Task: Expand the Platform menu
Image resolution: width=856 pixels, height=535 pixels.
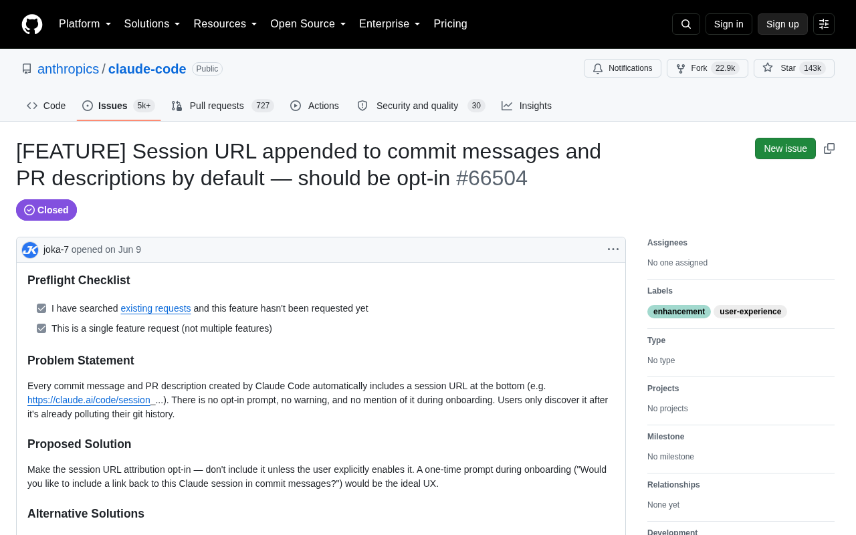Action: [x=85, y=24]
